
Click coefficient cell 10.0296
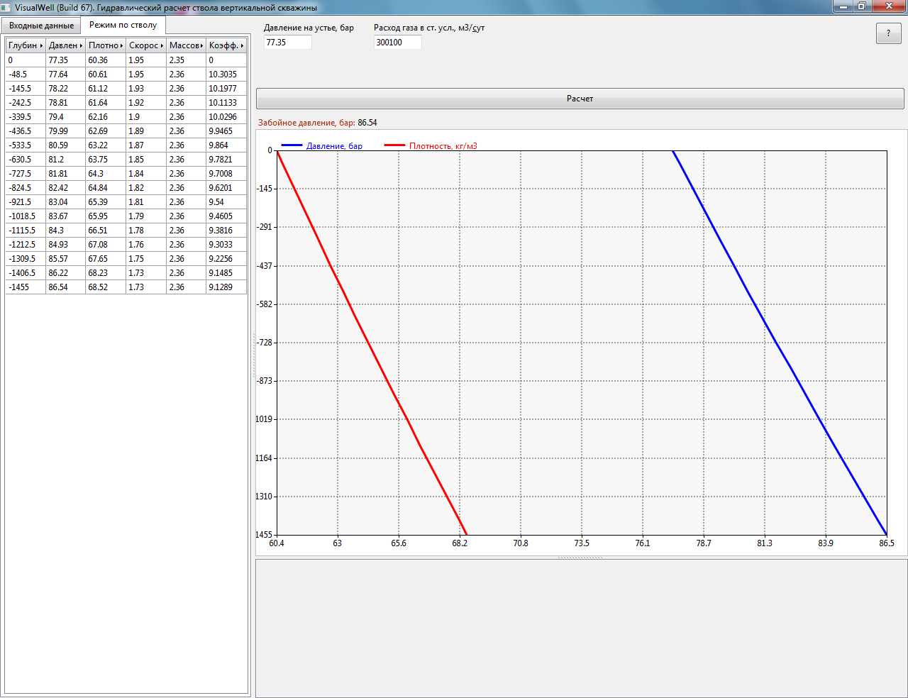226,117
